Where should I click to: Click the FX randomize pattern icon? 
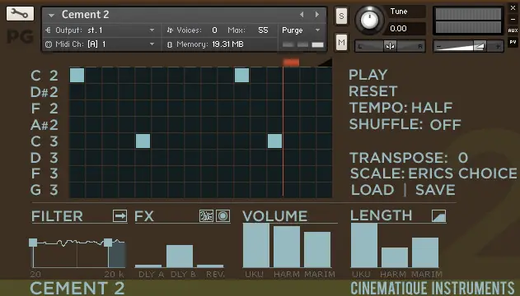[x=206, y=216]
